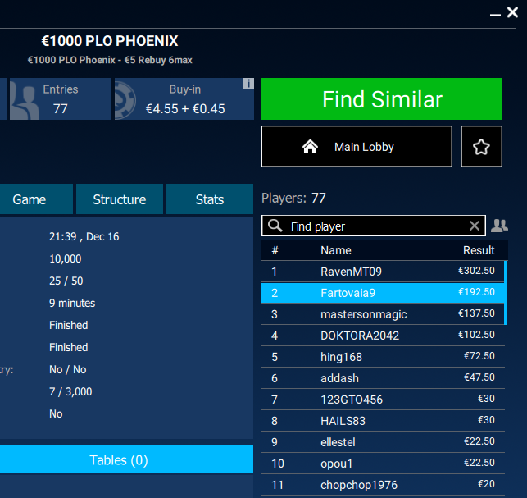Select player ellestel
Viewport: 527px width, 498px height.
click(x=383, y=442)
